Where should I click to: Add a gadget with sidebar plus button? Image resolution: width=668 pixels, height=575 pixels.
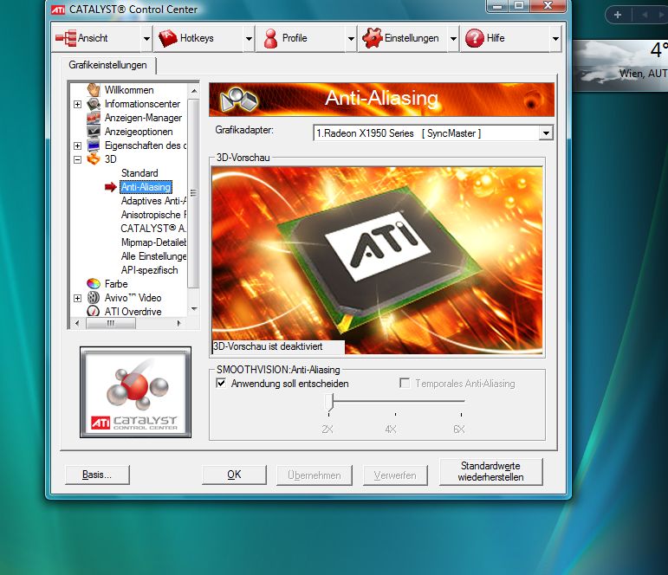617,15
